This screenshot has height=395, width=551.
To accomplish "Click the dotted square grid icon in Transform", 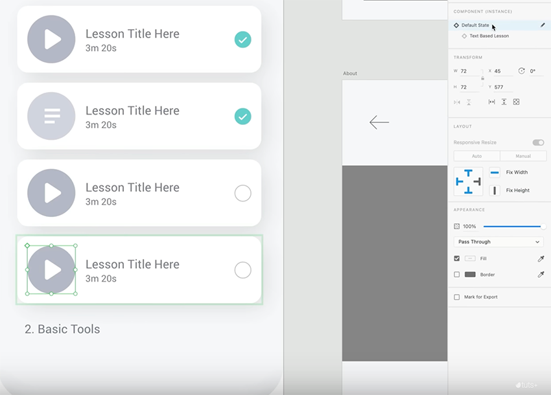I will [x=516, y=102].
